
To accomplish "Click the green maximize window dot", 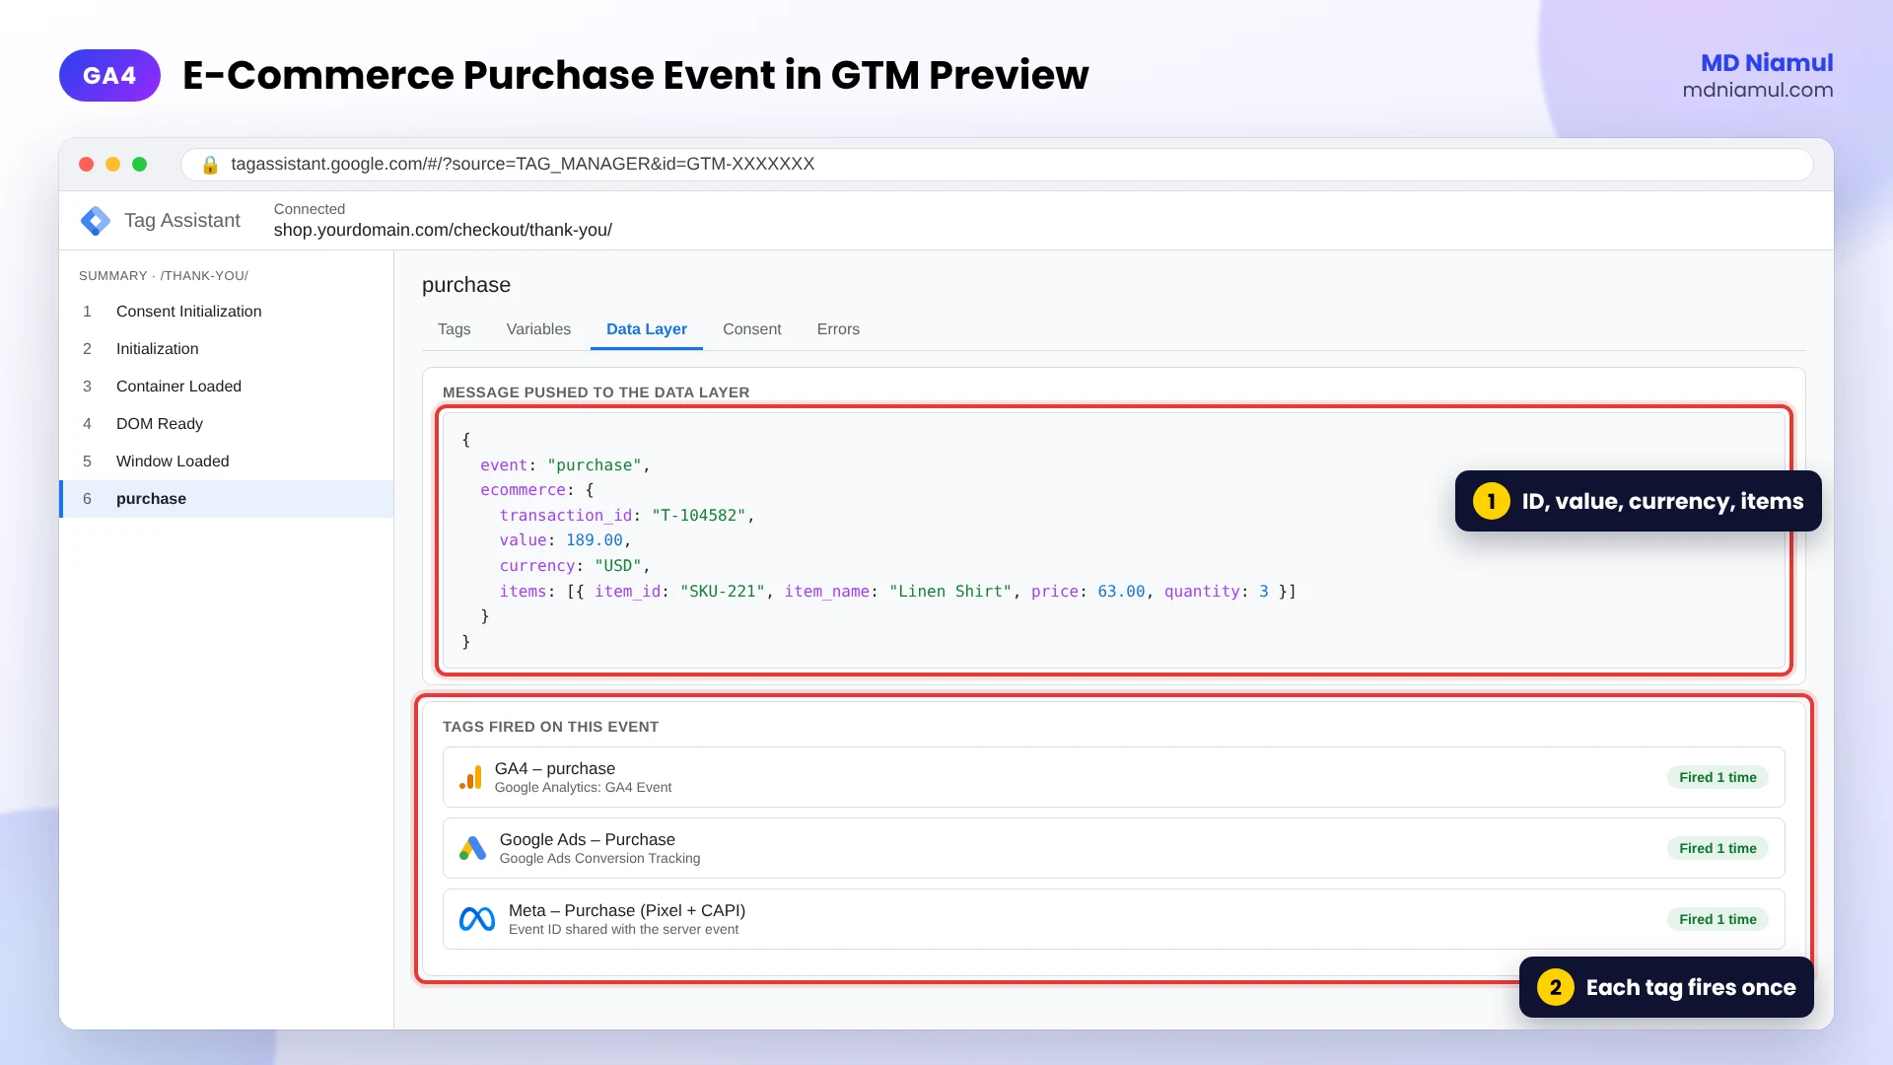I will pos(140,165).
